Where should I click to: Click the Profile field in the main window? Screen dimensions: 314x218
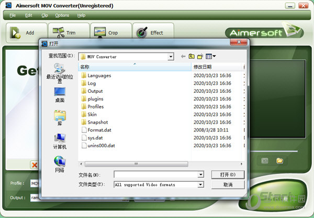point(35,183)
